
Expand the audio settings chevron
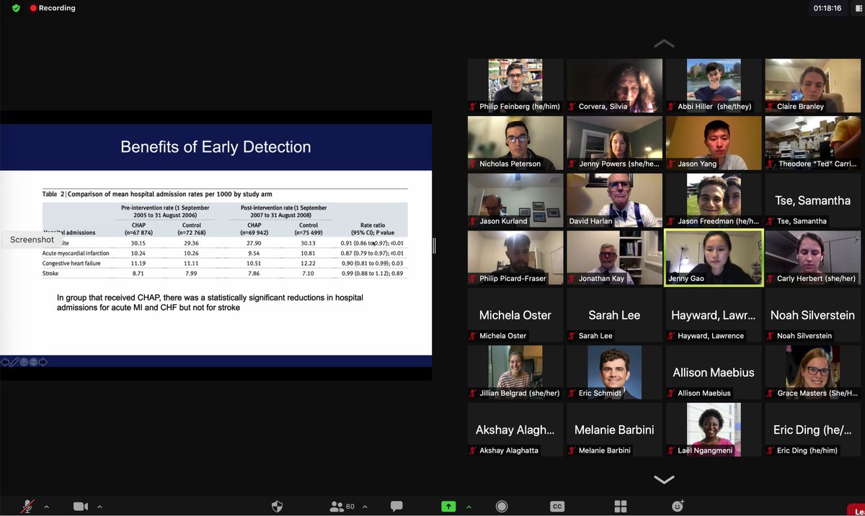click(x=46, y=506)
